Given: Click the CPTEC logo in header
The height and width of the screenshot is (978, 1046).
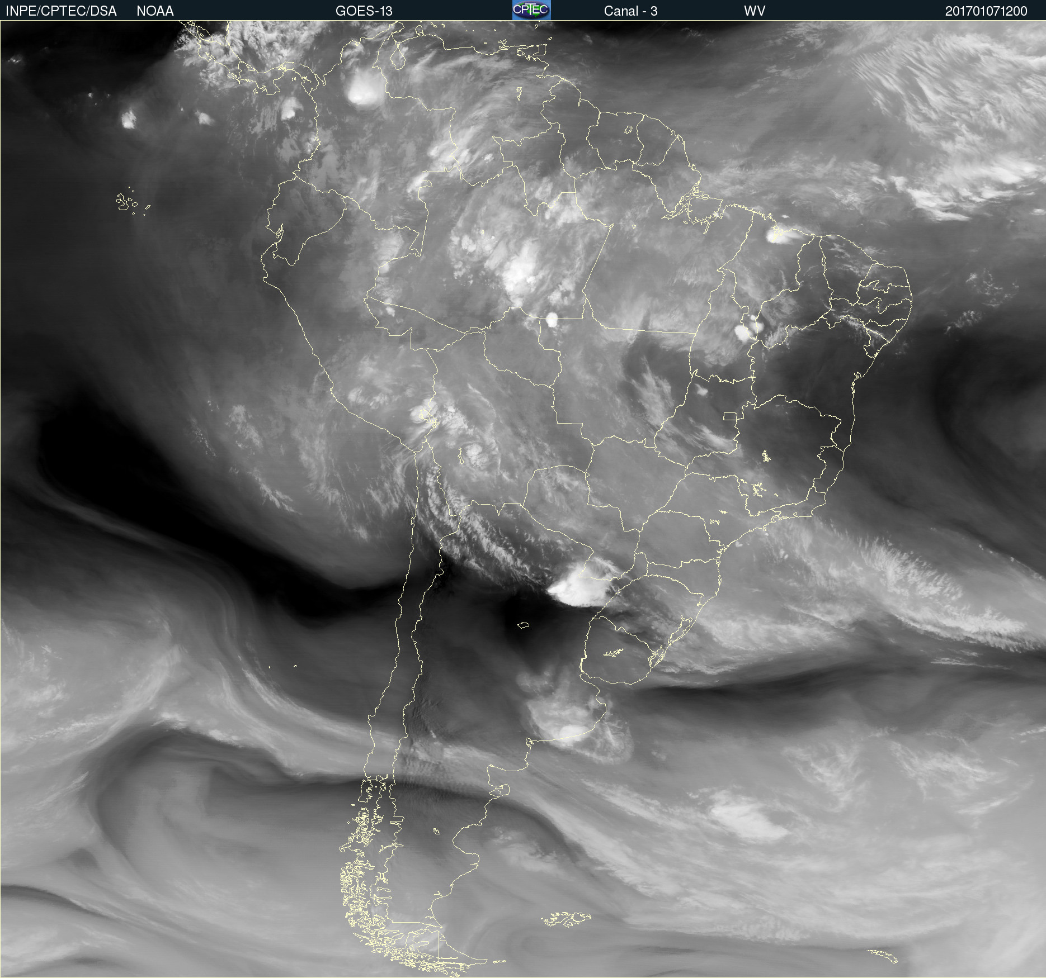Looking at the screenshot, I should pyautogui.click(x=531, y=10).
